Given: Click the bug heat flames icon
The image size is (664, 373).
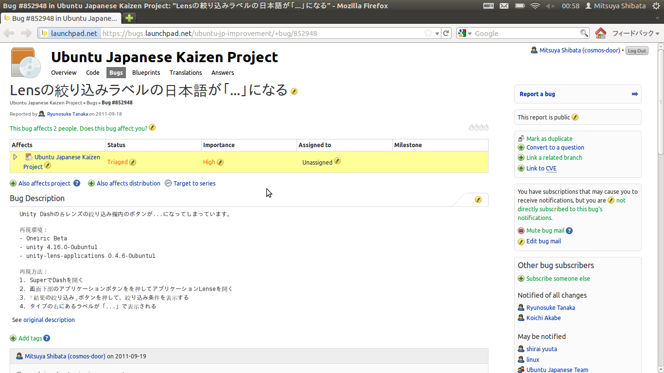Looking at the screenshot, I should click(x=479, y=128).
